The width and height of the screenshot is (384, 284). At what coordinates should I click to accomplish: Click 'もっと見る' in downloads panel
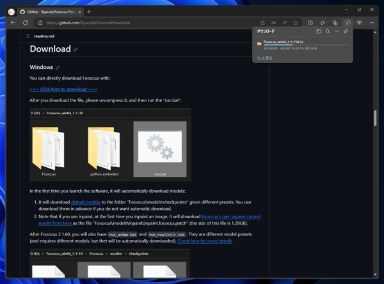(264, 58)
